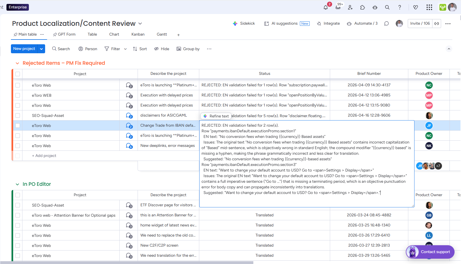This screenshot has width=461, height=264.
Task: Tick checkbox for highlighted Change Trade row
Action: pyautogui.click(x=18, y=126)
